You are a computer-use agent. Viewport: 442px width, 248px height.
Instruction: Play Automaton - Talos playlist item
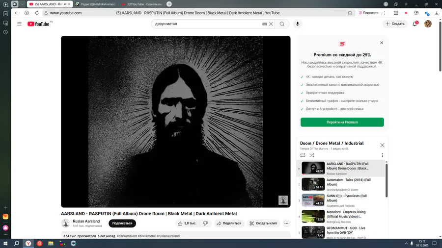(x=340, y=184)
